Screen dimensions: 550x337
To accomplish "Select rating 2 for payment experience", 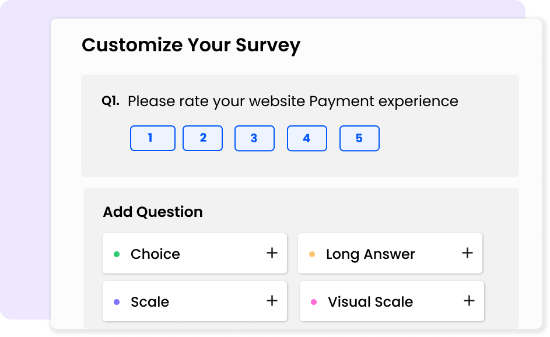I will click(203, 138).
